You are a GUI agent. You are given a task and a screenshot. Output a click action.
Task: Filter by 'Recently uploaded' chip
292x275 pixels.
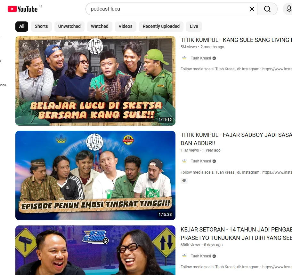[161, 27]
